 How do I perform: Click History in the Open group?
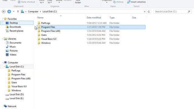pyautogui.click(x=119, y=2)
